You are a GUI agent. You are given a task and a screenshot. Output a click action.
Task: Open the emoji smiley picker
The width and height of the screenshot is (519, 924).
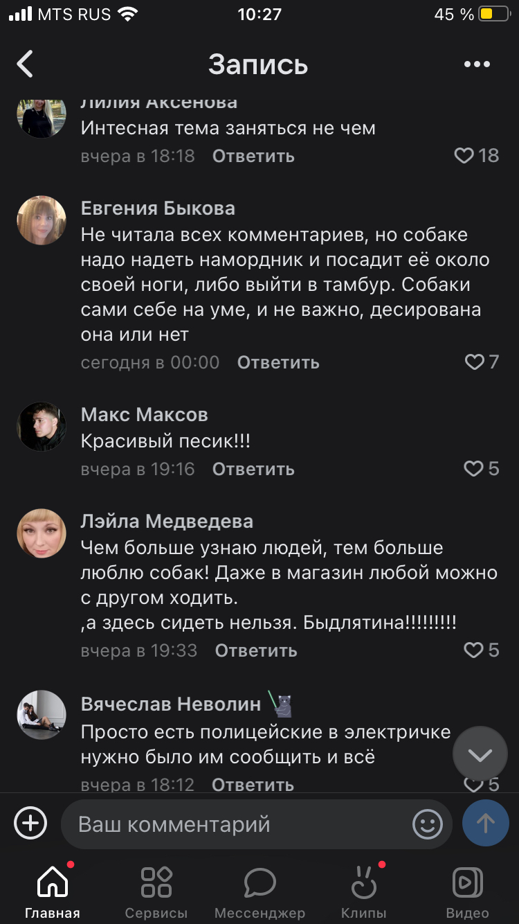click(x=428, y=824)
